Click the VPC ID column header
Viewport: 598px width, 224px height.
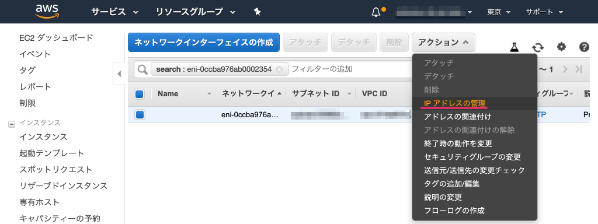coord(374,94)
